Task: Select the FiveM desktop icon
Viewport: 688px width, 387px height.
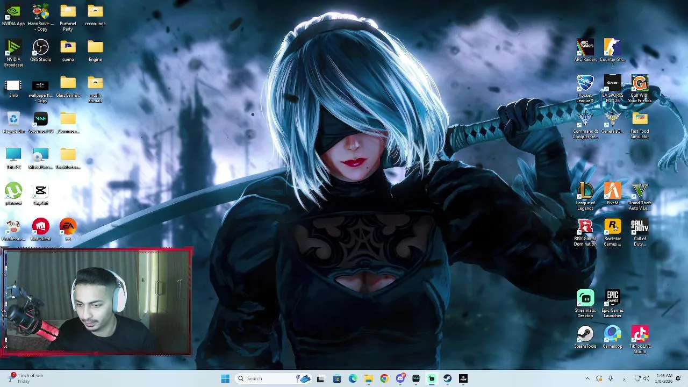Action: click(612, 195)
